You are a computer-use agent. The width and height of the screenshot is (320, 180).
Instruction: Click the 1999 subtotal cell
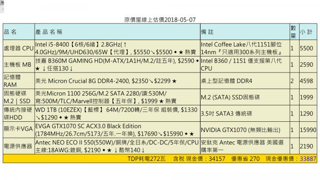[308, 97]
